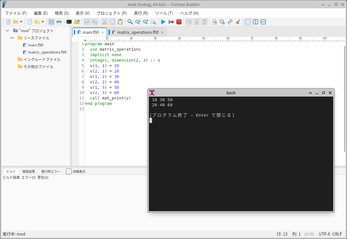Open the terminal console icon
Screen dimensions: 347x239
coord(69,22)
